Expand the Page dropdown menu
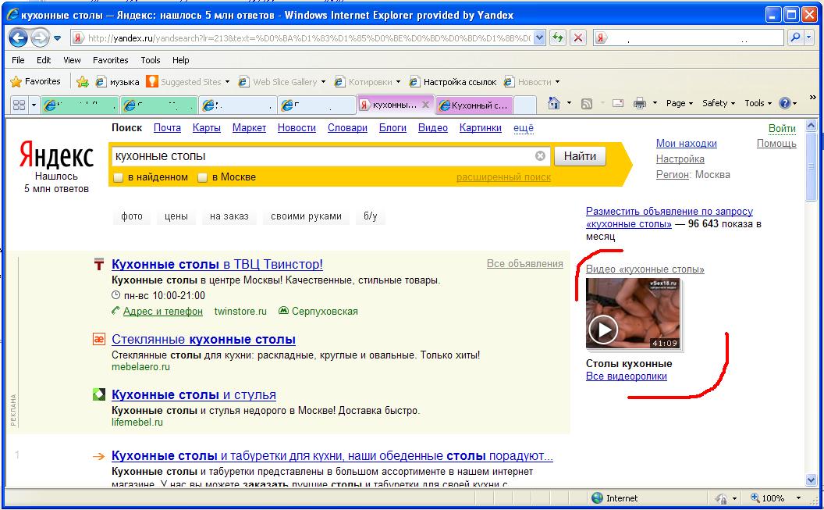 point(679,103)
